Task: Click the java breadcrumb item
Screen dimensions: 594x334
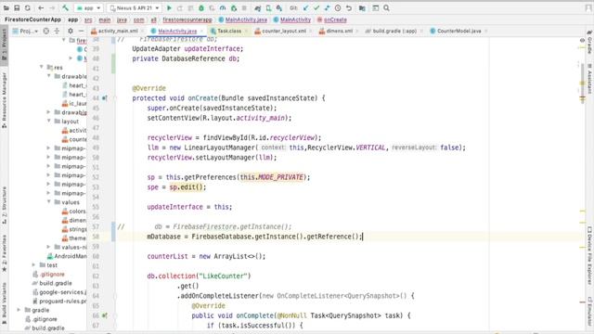Action: [x=122, y=19]
